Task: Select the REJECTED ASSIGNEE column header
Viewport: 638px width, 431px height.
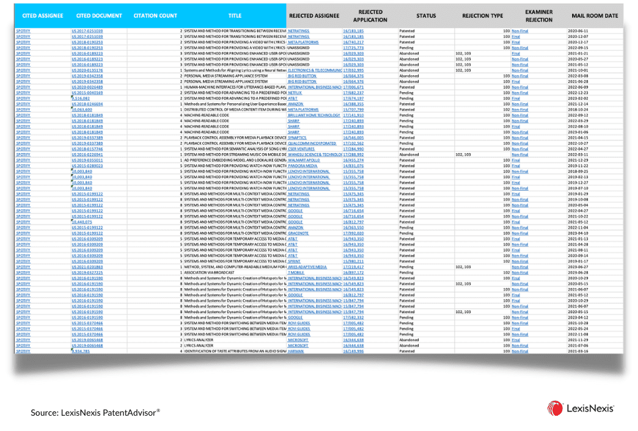Action: (314, 16)
